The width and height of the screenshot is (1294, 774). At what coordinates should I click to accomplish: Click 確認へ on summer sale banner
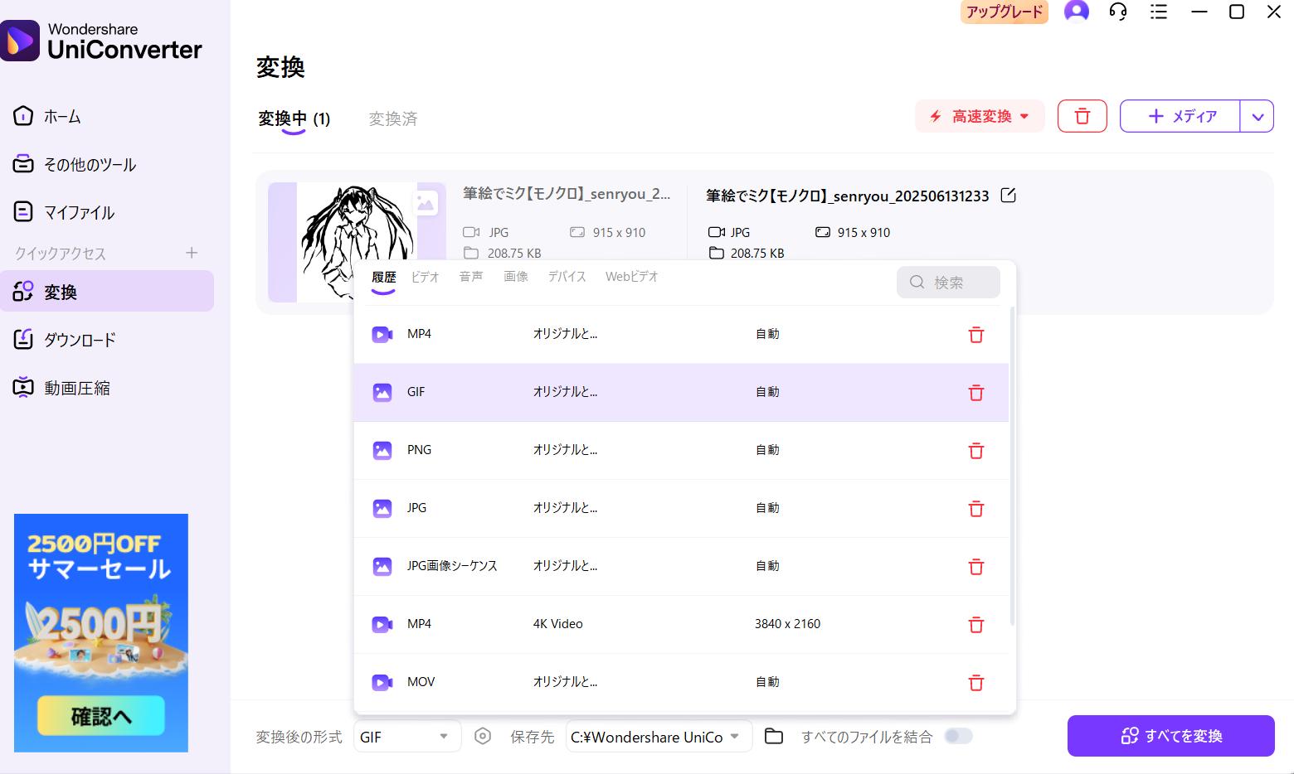point(101,715)
